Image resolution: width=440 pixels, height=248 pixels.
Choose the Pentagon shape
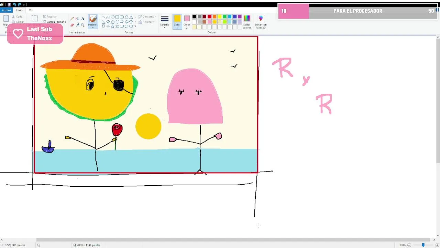[x=113, y=22]
